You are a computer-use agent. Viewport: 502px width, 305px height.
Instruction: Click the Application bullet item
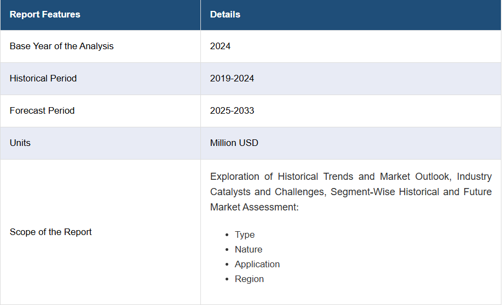coord(257,264)
